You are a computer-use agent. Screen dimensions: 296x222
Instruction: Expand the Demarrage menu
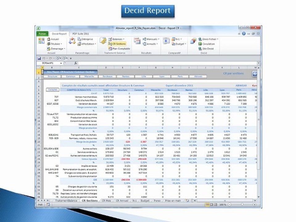click(x=56, y=49)
